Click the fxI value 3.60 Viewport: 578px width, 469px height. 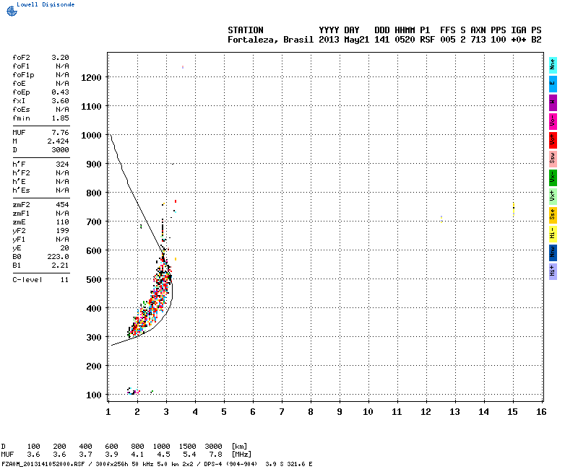pyautogui.click(x=60, y=101)
